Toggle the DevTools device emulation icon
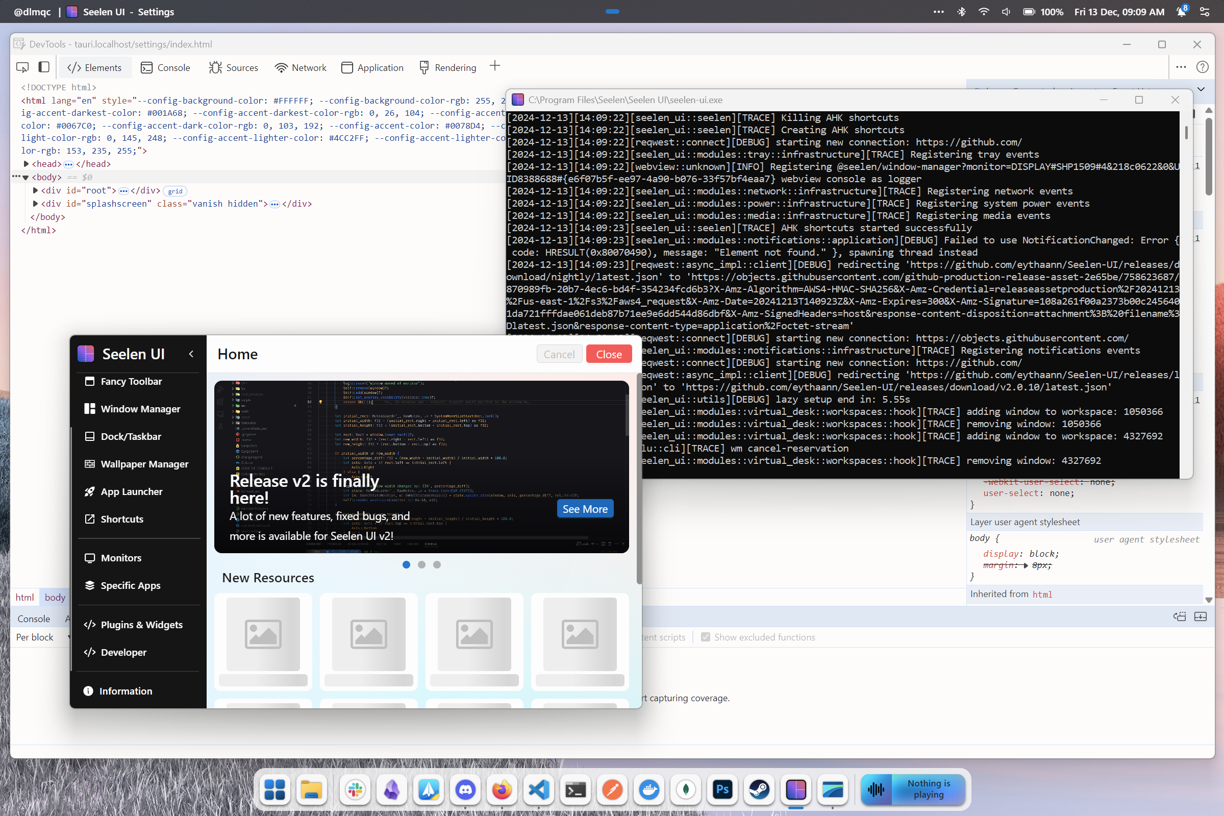 point(44,67)
